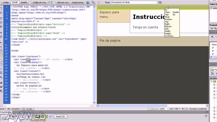
Task: Click the Balance Braces icon
Action: click(1, 37)
